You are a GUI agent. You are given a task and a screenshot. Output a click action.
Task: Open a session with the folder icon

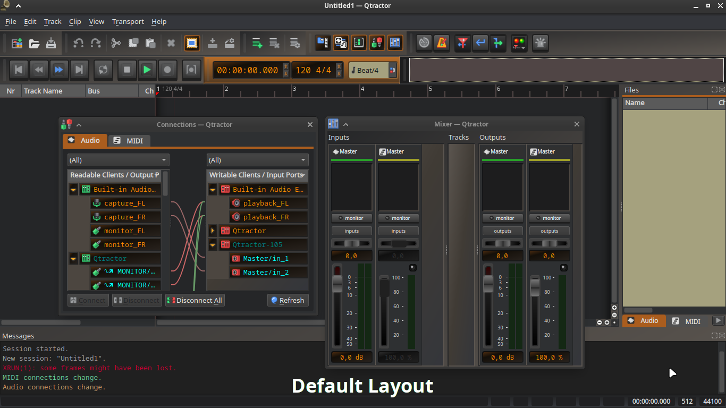tap(34, 43)
